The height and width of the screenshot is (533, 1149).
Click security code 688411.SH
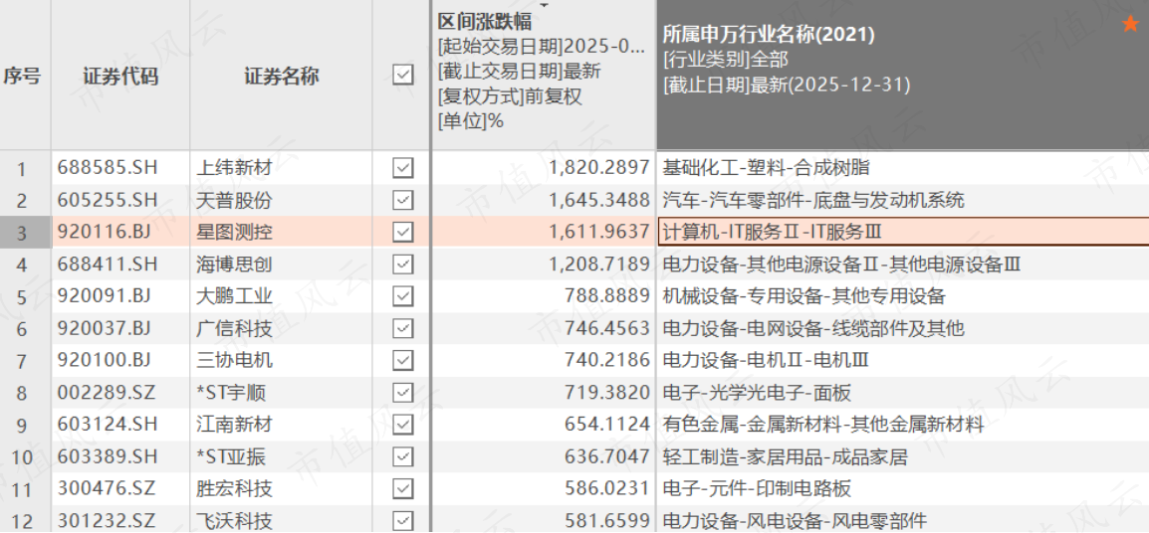108,264
